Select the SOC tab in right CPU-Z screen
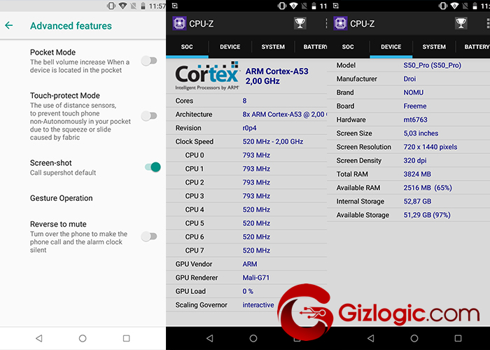Image resolution: width=490 pixels, height=350 pixels. (348, 47)
